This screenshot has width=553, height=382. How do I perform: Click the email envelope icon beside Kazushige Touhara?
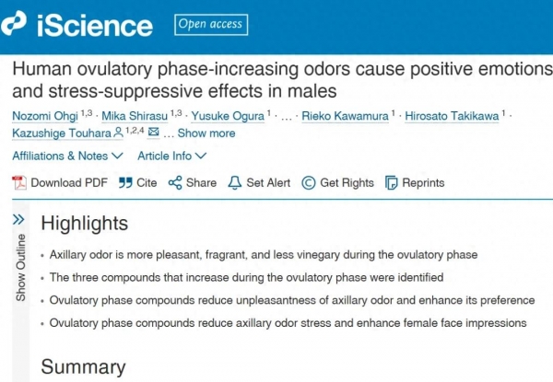(x=153, y=133)
